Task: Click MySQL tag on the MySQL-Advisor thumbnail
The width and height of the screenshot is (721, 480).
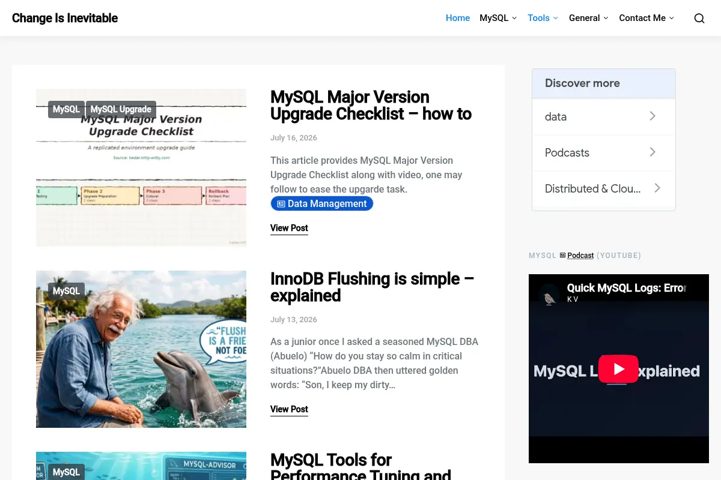Action: pos(66,472)
